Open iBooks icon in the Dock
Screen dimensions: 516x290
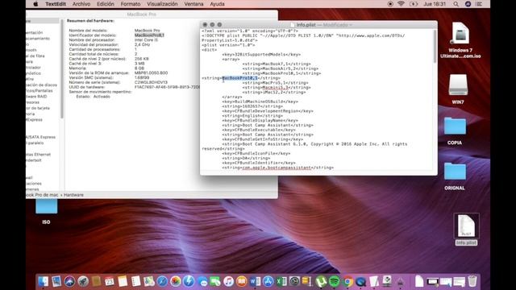point(242,281)
